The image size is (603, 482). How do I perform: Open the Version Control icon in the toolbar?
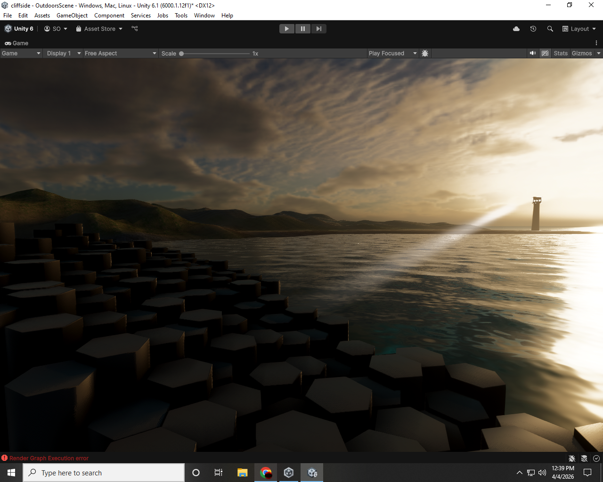pos(135,29)
